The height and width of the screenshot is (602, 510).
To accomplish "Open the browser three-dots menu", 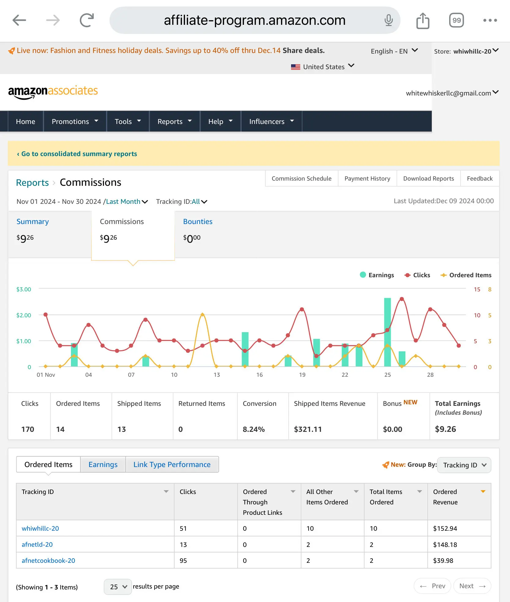I will point(490,21).
